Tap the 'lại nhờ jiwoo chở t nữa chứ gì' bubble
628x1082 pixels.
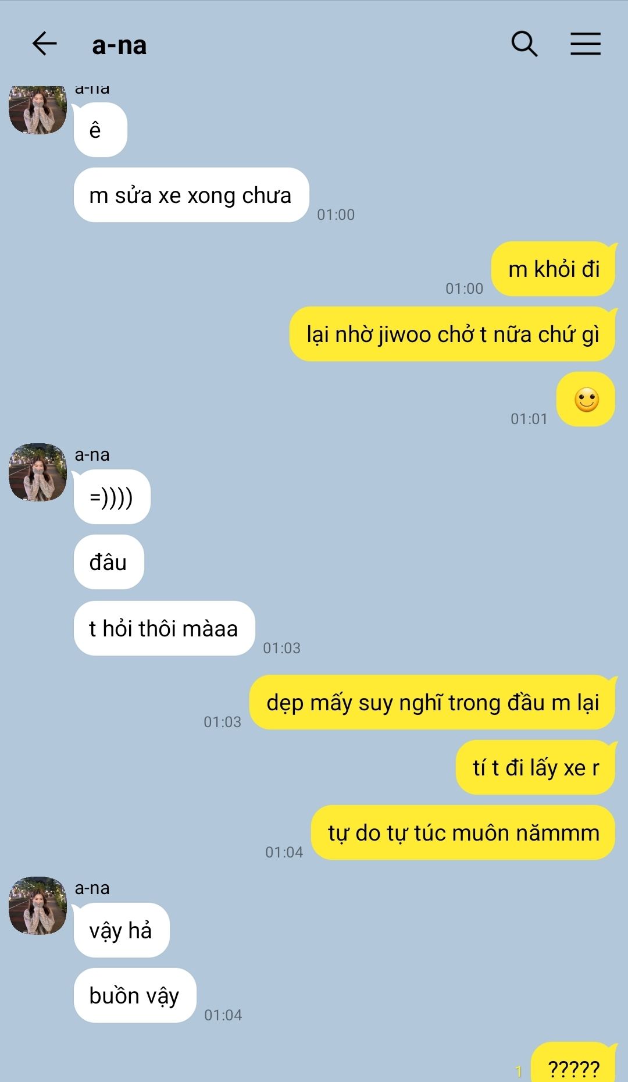point(452,334)
